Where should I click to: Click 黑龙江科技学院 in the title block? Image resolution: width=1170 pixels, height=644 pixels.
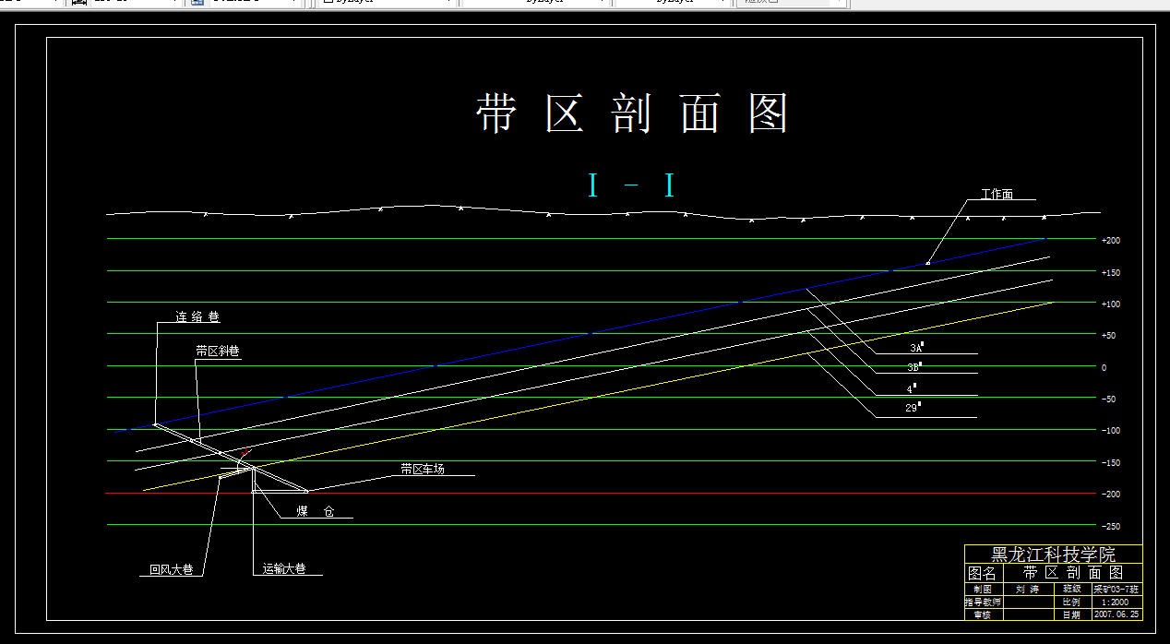pos(1053,555)
